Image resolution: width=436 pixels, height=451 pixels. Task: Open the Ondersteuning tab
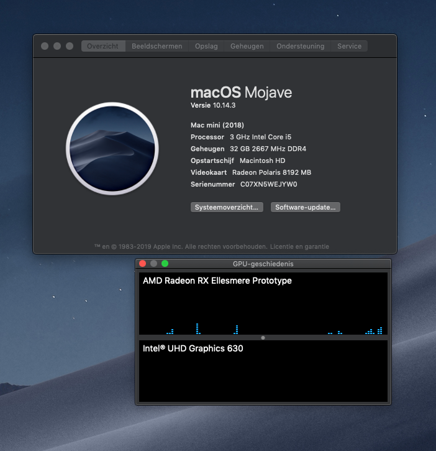point(301,46)
